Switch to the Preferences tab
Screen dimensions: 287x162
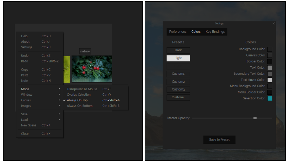(178, 32)
